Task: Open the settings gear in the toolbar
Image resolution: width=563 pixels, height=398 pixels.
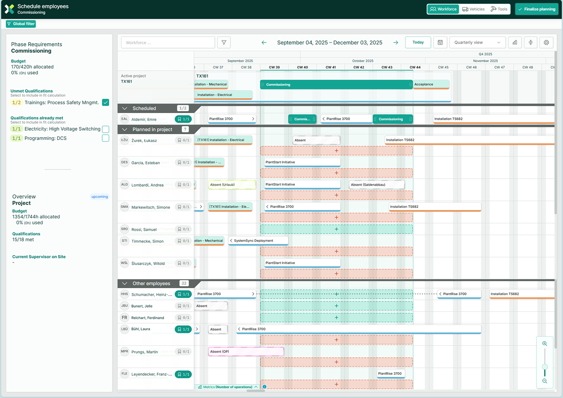Action: [546, 42]
